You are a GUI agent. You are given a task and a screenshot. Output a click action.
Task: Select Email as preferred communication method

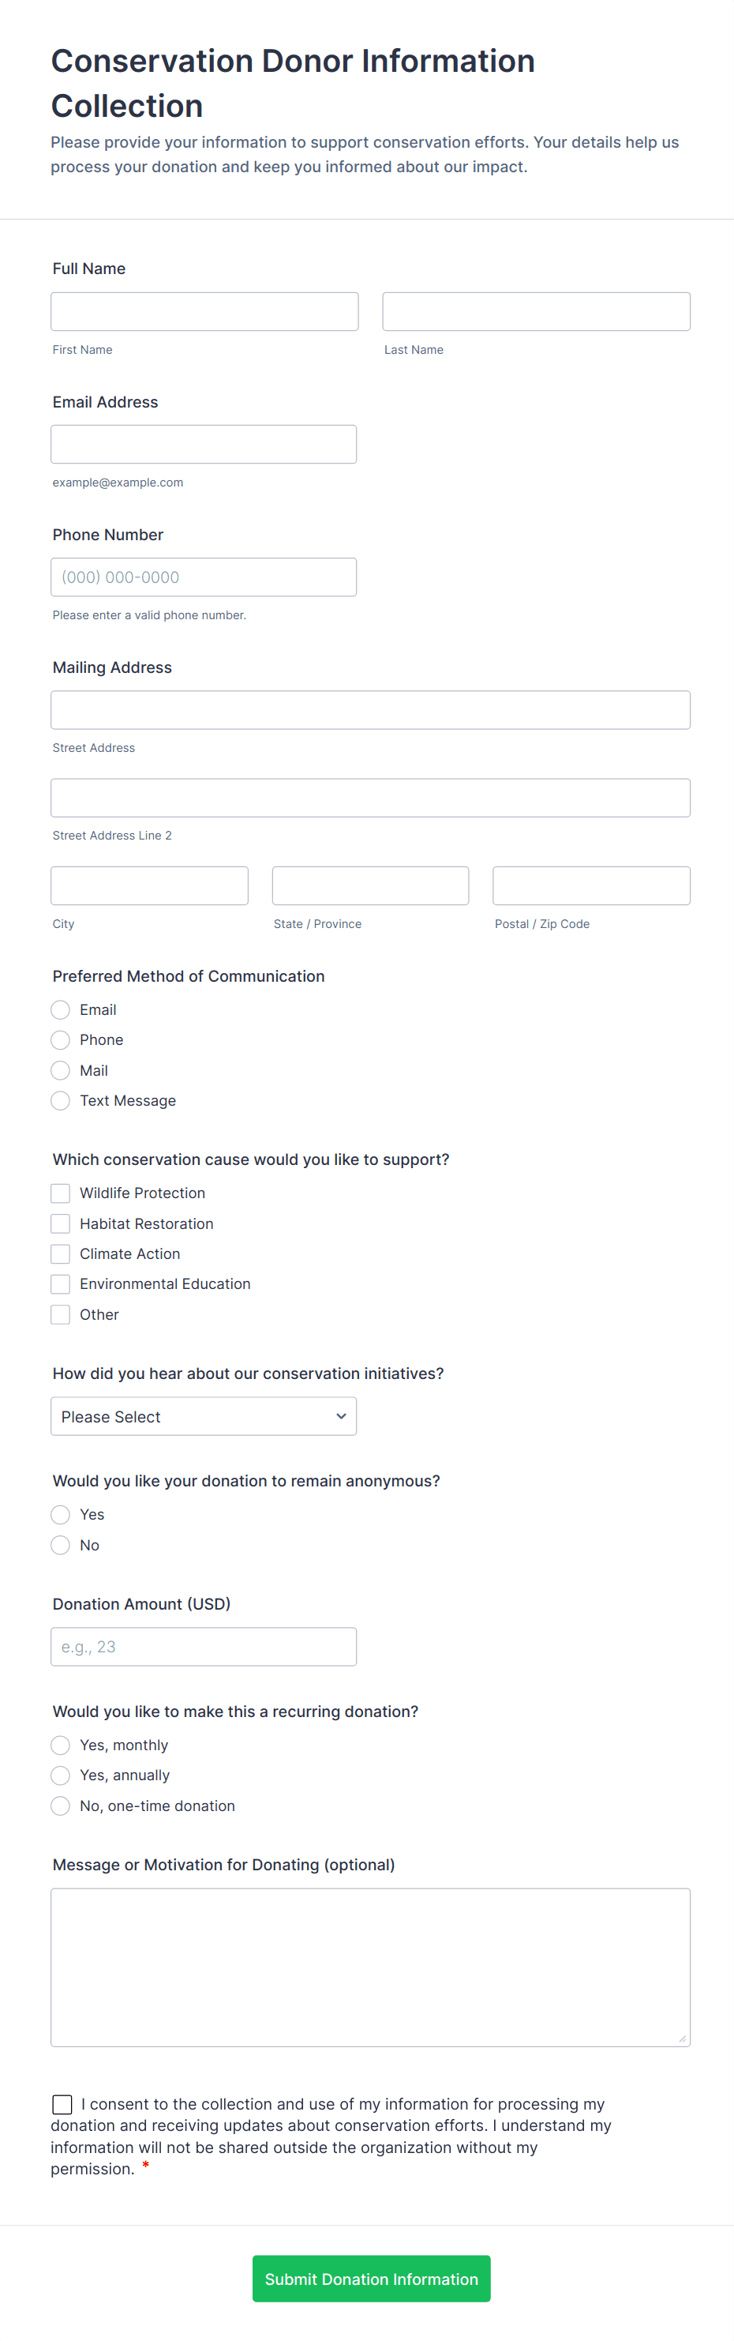[x=61, y=1009]
